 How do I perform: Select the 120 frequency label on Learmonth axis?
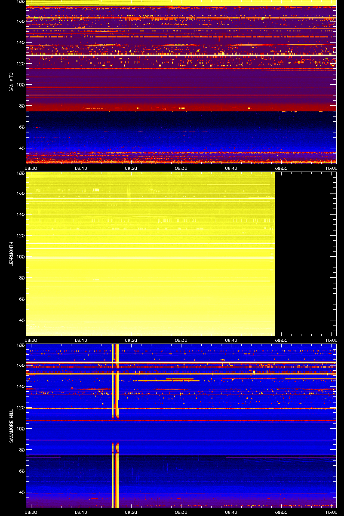pos(20,236)
